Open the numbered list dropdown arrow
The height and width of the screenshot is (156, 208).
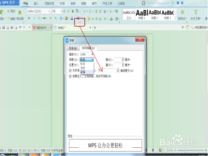pyautogui.click(x=93, y=11)
